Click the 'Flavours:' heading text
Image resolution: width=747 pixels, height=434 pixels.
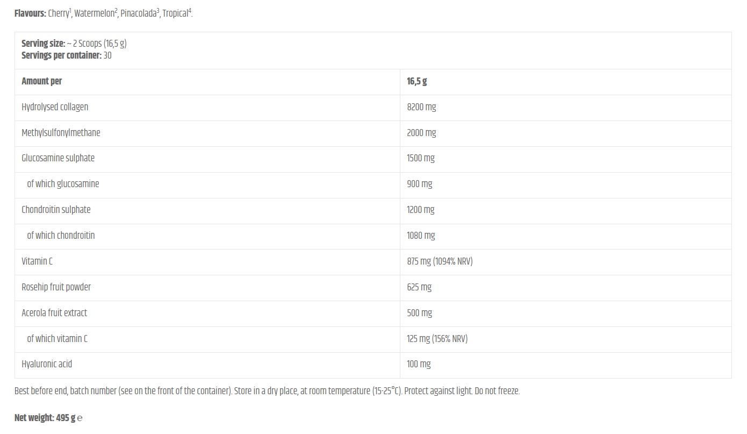click(30, 13)
